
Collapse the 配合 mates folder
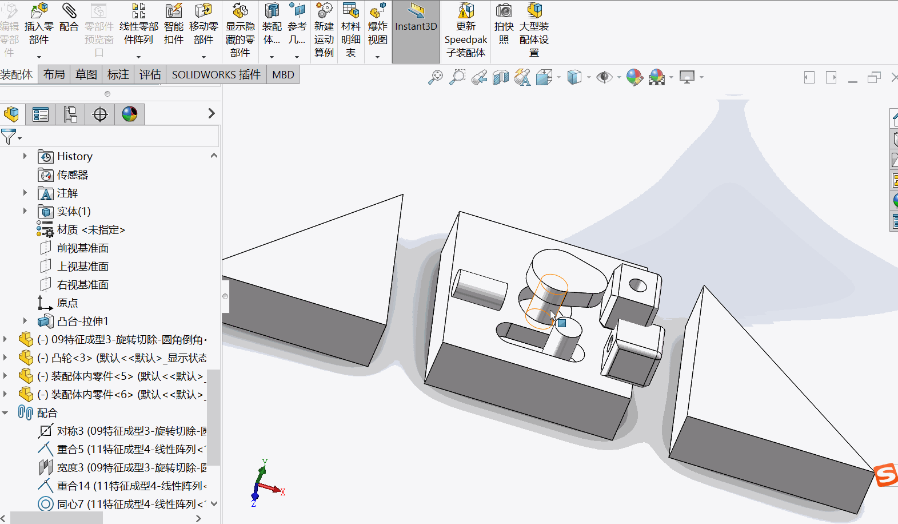tap(5, 412)
